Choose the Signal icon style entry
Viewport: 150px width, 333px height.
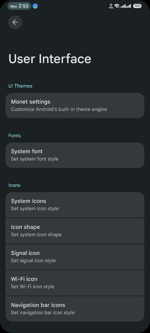click(75, 257)
